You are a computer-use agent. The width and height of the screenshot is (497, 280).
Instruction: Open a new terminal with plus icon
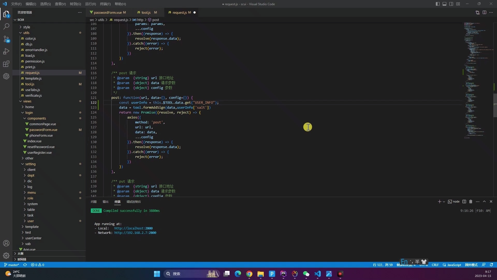coord(439,201)
